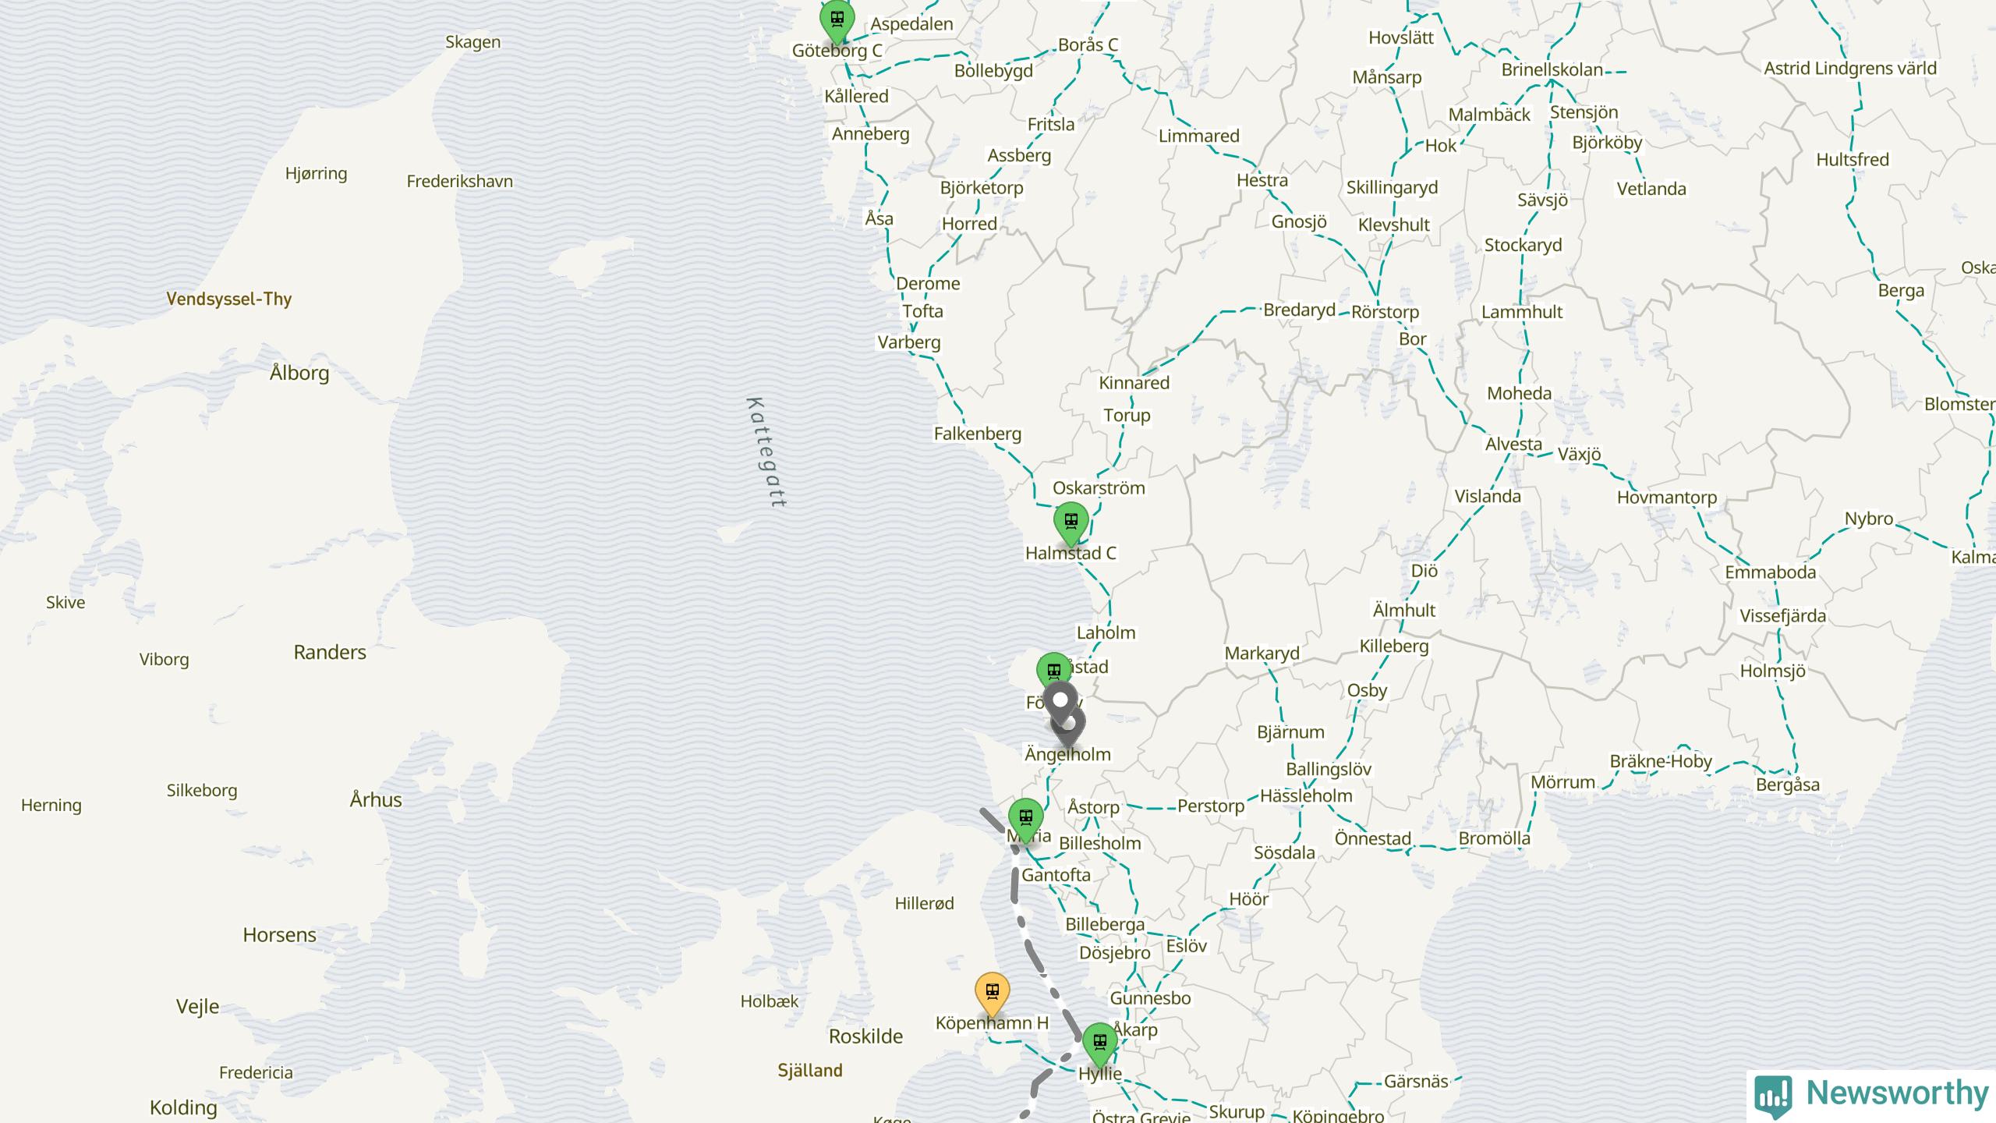1996x1123 pixels.
Task: Select the yellow Köpenhamn H train marker
Action: (993, 993)
